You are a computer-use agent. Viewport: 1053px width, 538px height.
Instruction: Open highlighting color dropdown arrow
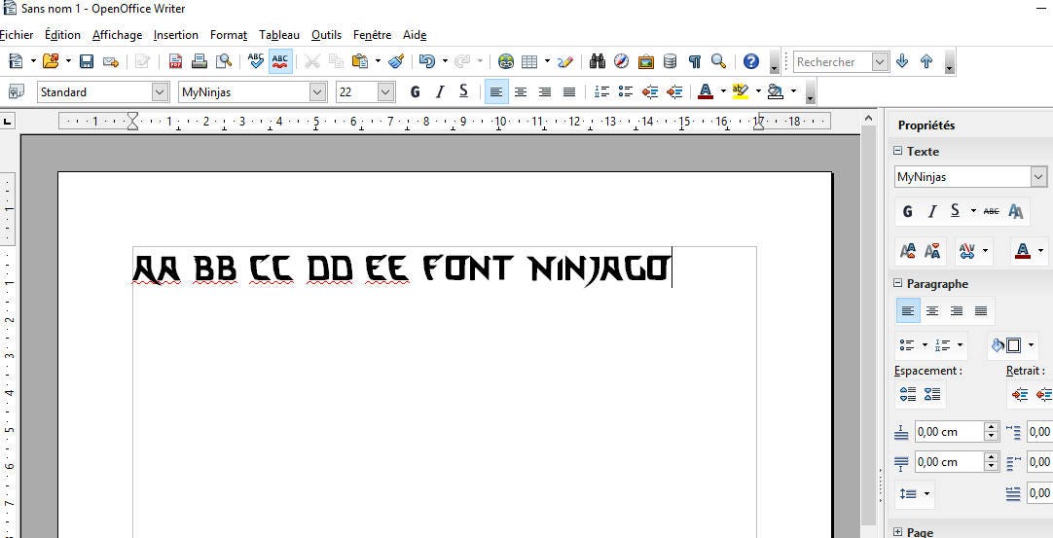pyautogui.click(x=758, y=91)
